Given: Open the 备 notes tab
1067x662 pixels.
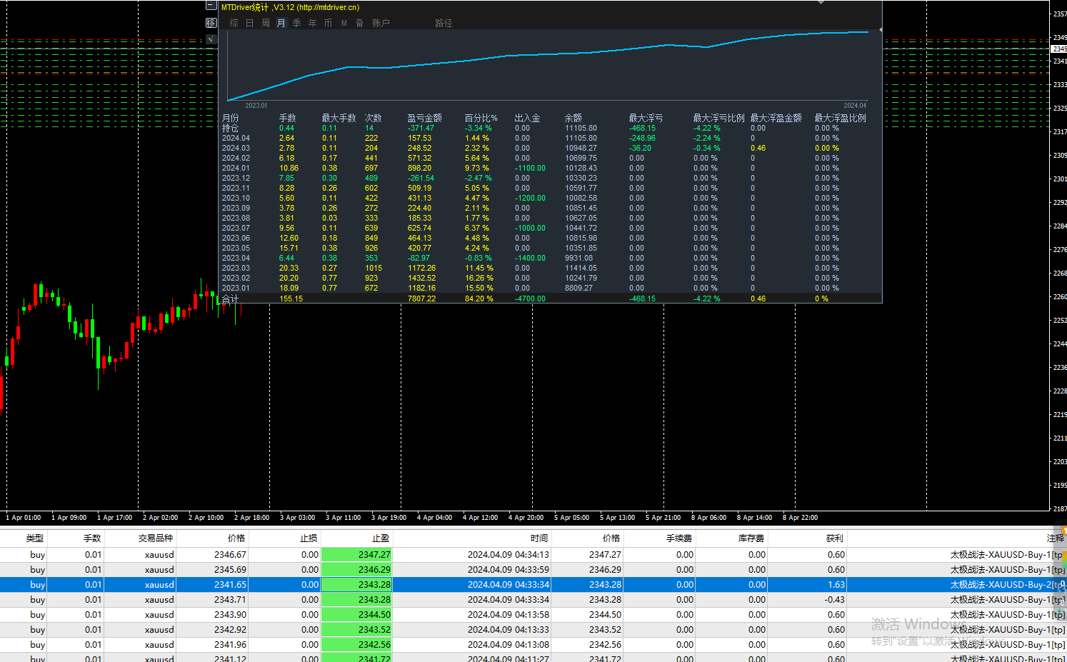Looking at the screenshot, I should click(359, 23).
